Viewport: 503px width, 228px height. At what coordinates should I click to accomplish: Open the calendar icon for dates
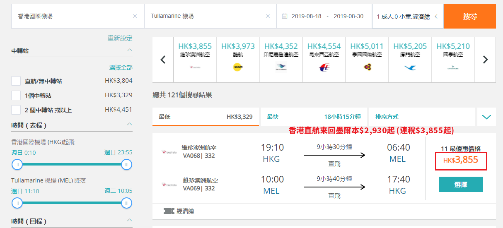[x=284, y=17]
